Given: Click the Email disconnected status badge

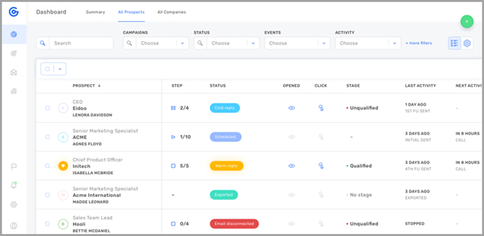Looking at the screenshot, I should click(x=234, y=223).
